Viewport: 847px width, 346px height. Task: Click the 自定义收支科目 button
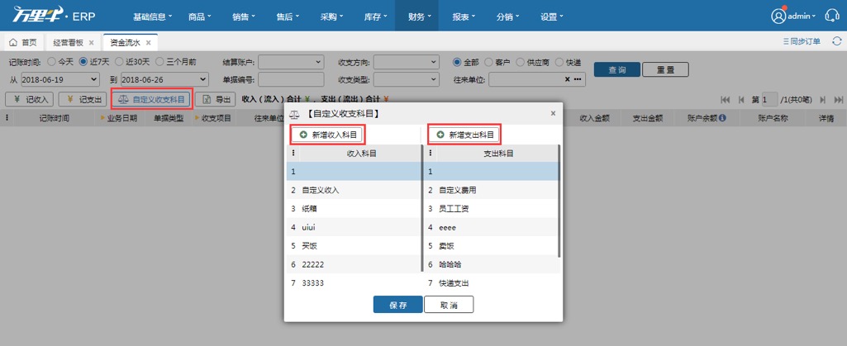(x=152, y=99)
